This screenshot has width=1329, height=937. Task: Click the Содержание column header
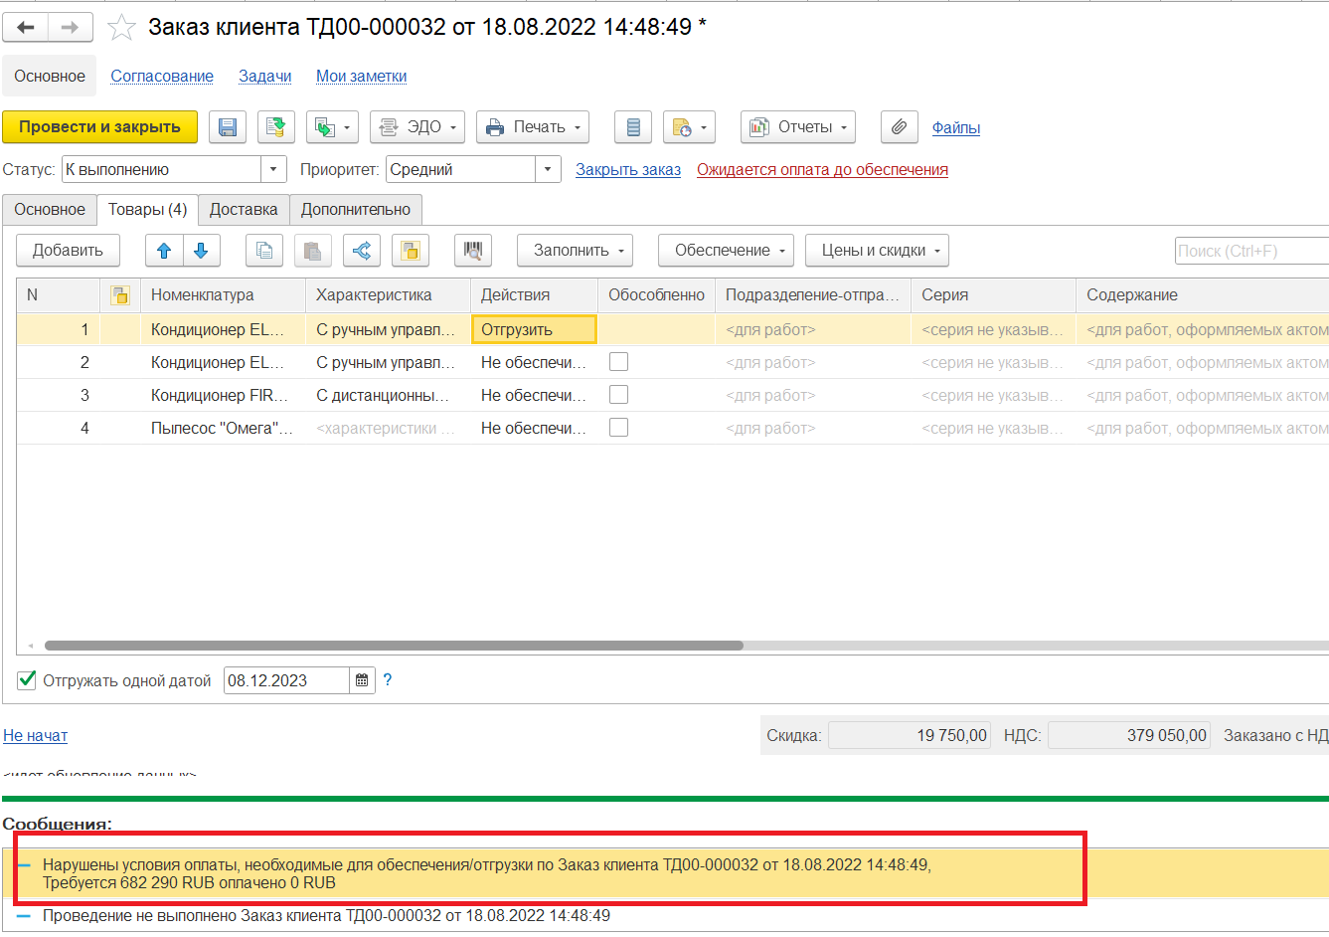[x=1203, y=295]
